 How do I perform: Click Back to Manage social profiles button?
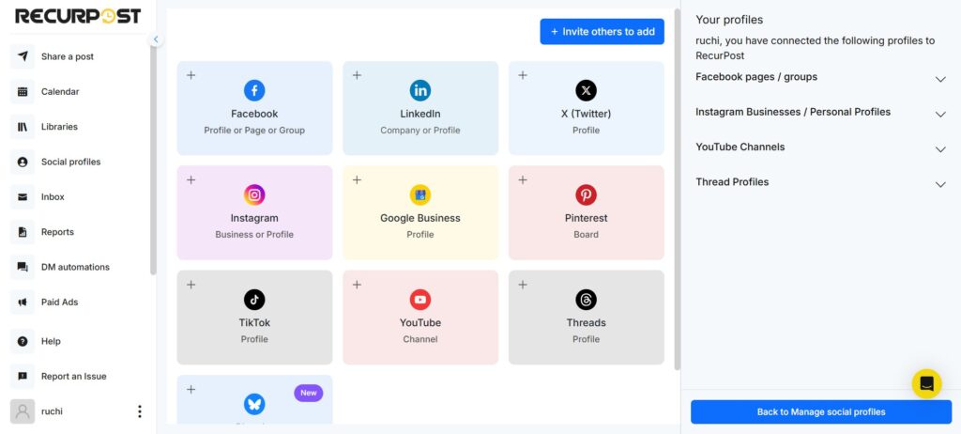tap(821, 411)
